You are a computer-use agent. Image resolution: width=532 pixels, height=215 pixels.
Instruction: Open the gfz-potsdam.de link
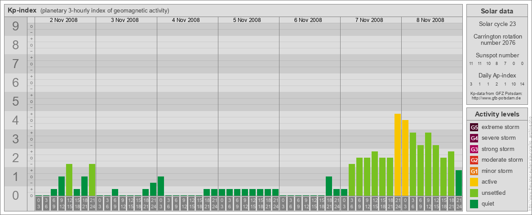pos(496,98)
